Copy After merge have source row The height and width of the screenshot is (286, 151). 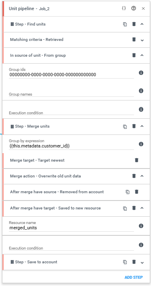[x=128, y=192]
